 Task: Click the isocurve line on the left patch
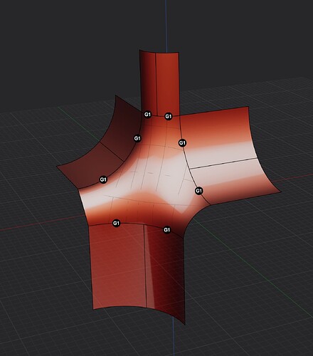point(112,152)
